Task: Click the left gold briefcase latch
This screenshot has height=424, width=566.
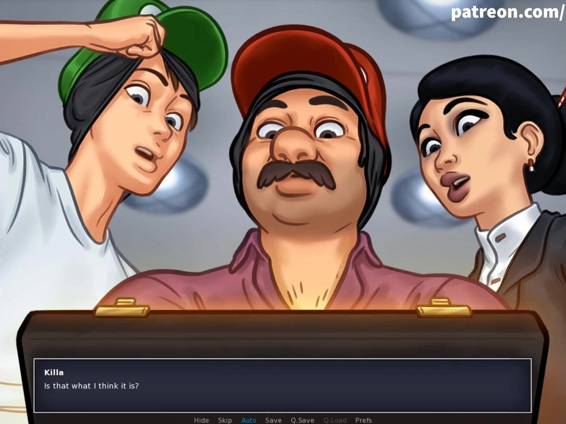Action: 122,308
